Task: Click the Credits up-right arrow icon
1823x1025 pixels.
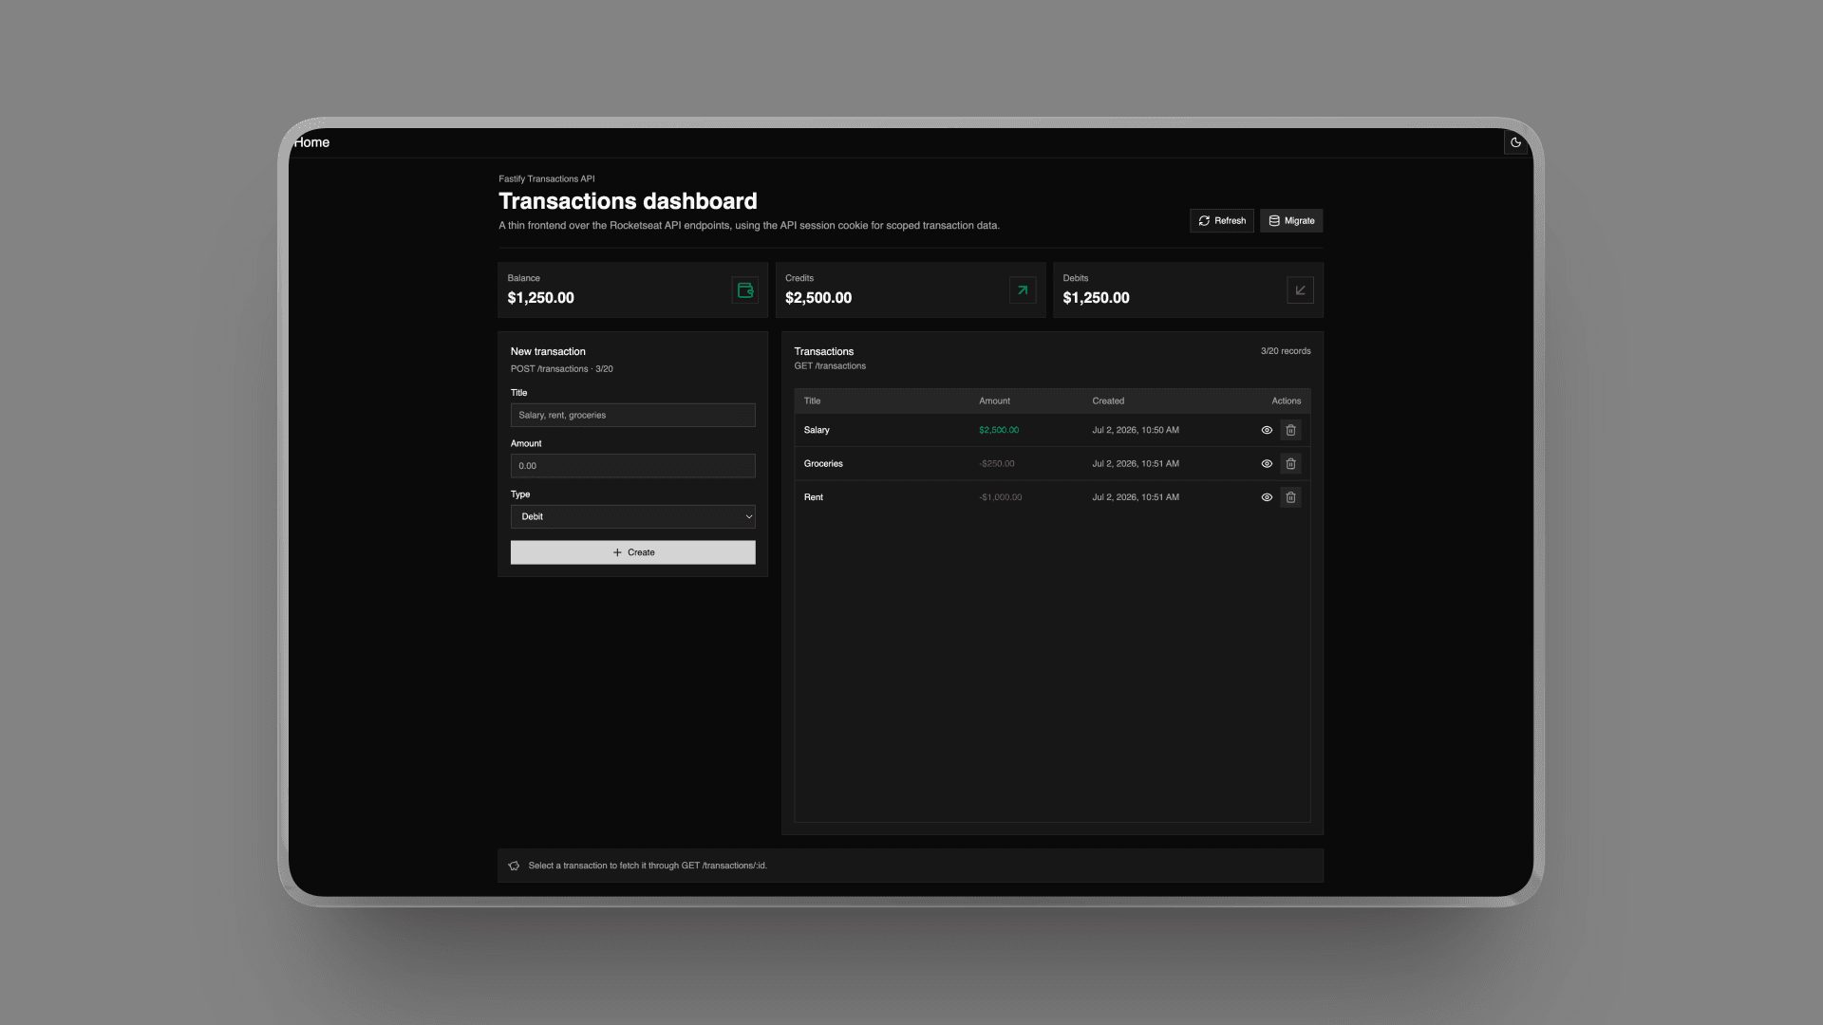Action: (1023, 290)
